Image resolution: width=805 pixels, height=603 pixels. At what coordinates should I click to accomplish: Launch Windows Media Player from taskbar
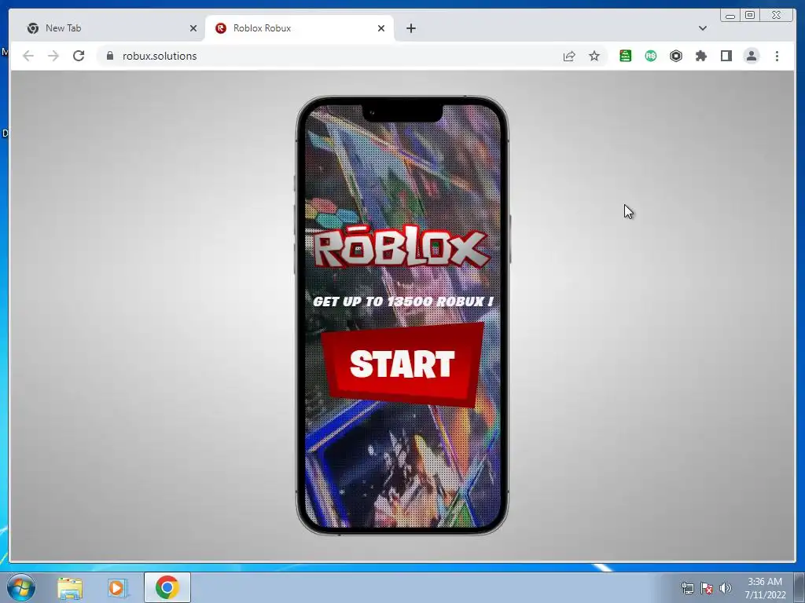point(118,588)
